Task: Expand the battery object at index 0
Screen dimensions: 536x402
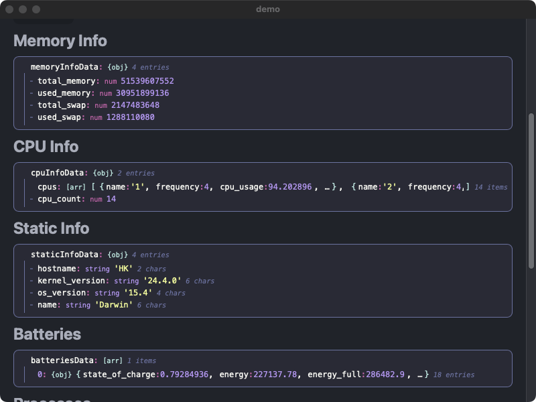Action: click(x=44, y=375)
